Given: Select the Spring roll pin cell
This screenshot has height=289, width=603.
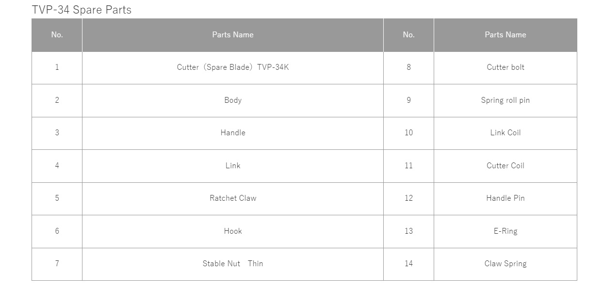Looking at the screenshot, I should click(505, 100).
